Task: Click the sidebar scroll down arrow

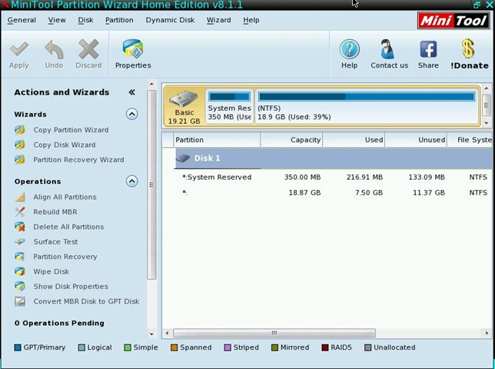Action: coord(151,334)
